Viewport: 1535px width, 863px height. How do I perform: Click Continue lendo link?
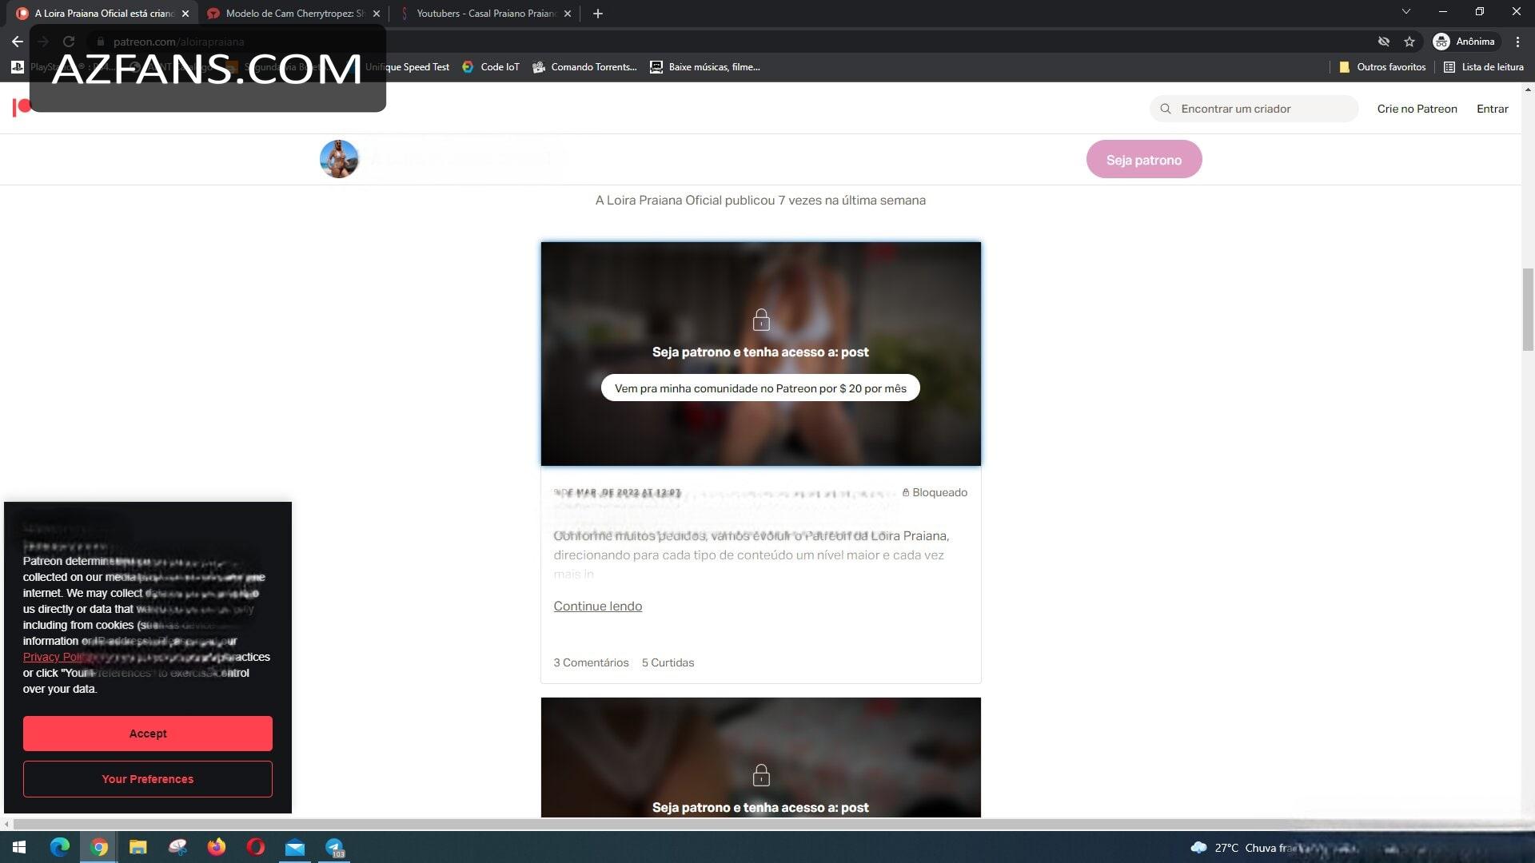point(597,606)
